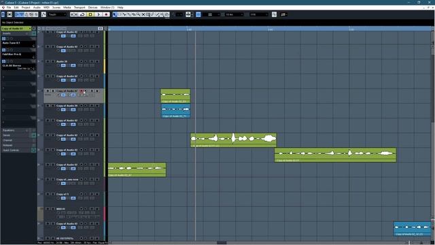This screenshot has height=245, width=435.
Task: Open the Help menu
Action: 120,7
